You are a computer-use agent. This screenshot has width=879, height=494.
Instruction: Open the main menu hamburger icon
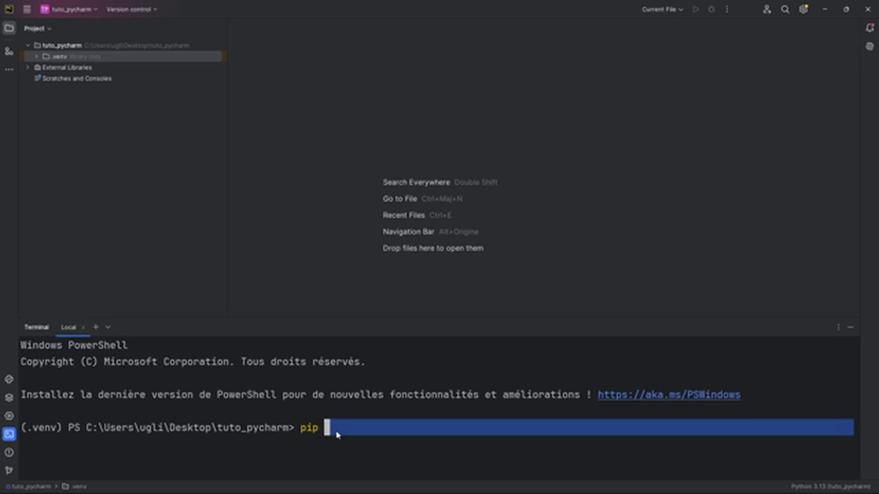click(x=27, y=9)
